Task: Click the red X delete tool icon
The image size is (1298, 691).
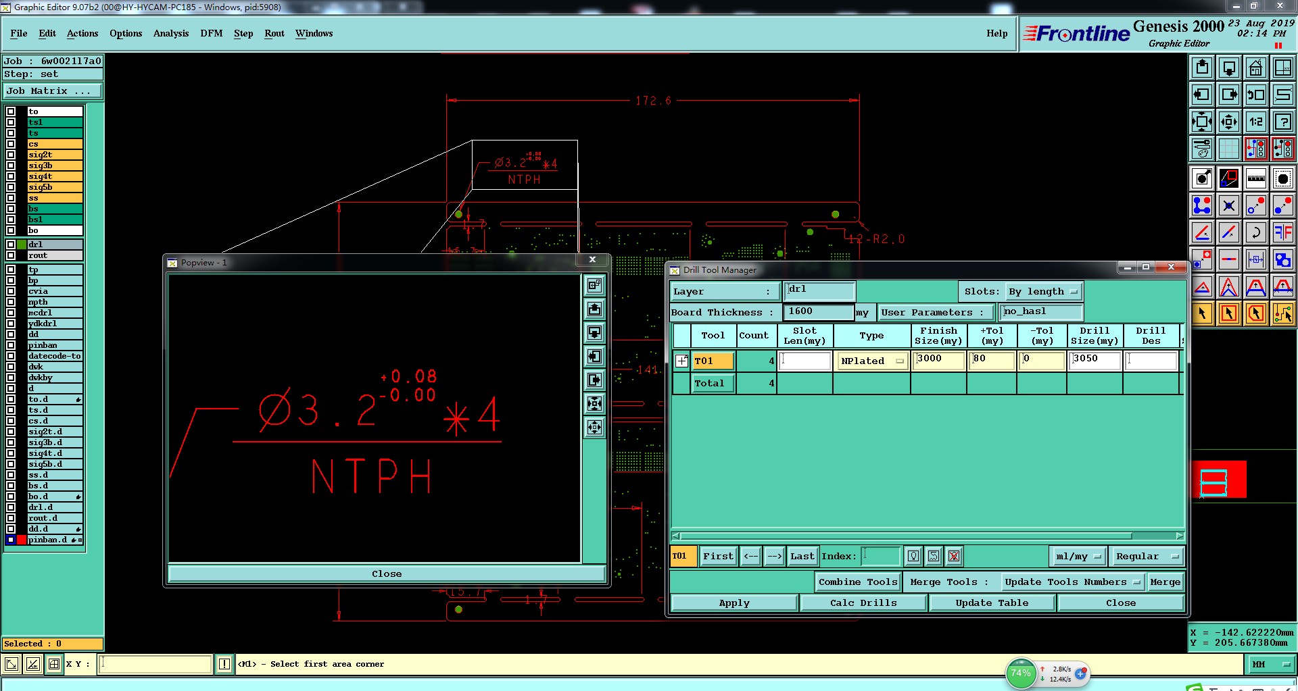Action: [x=953, y=556]
